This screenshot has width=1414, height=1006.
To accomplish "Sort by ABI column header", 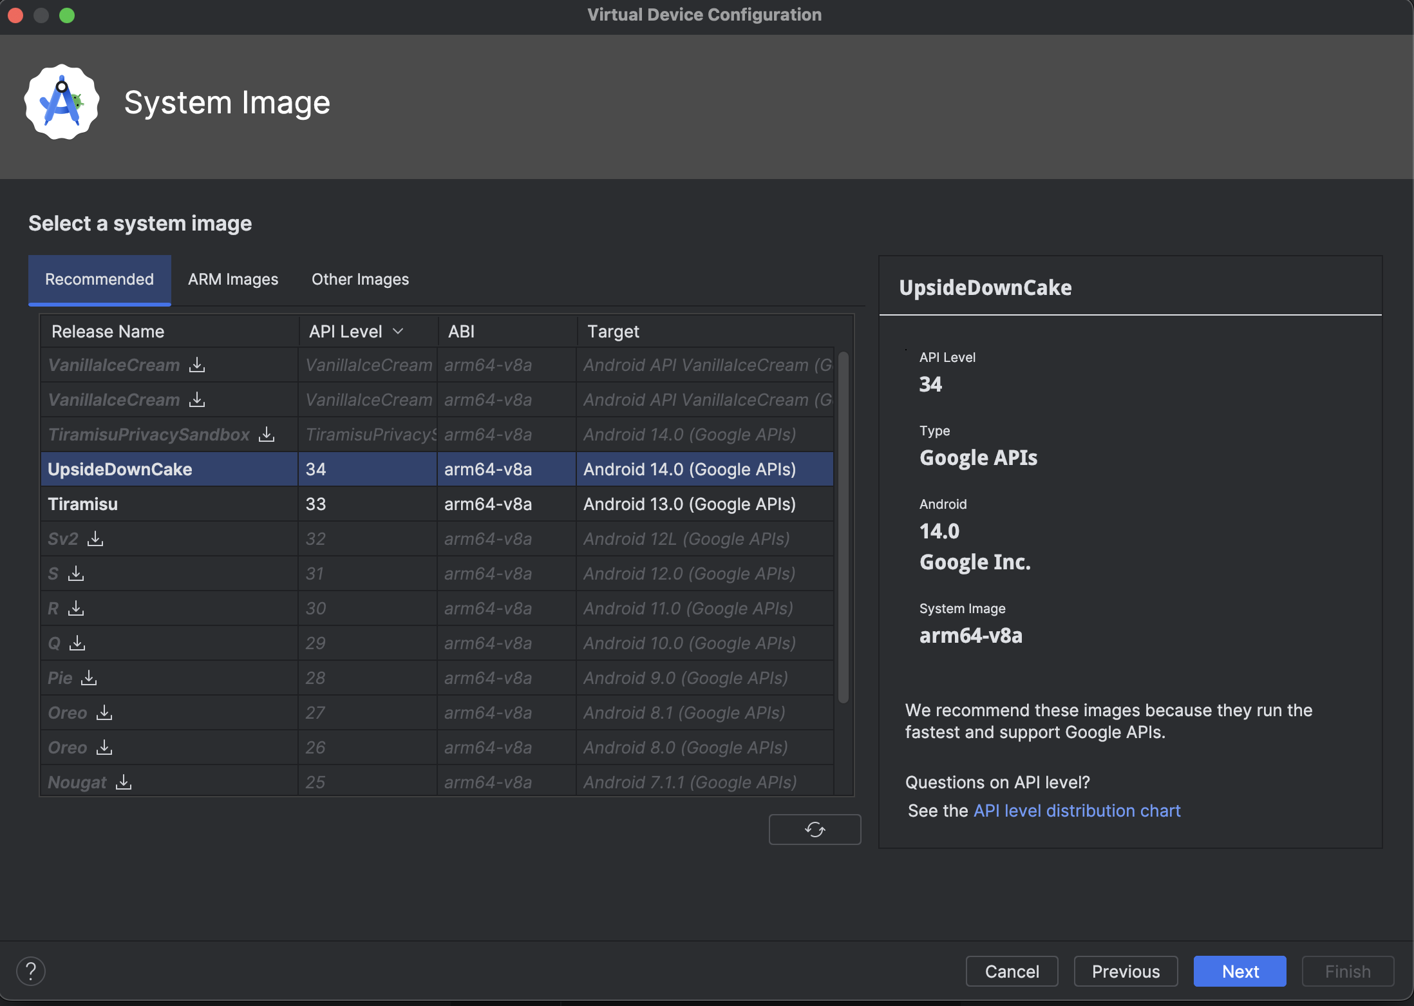I will point(507,331).
